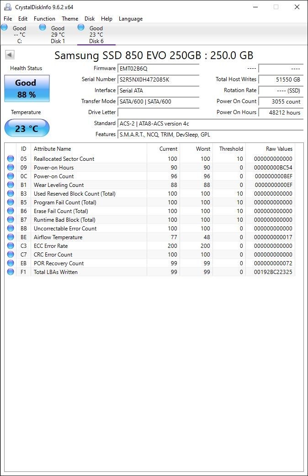Click the status orb of Power-on Hours row

[x=11, y=167]
